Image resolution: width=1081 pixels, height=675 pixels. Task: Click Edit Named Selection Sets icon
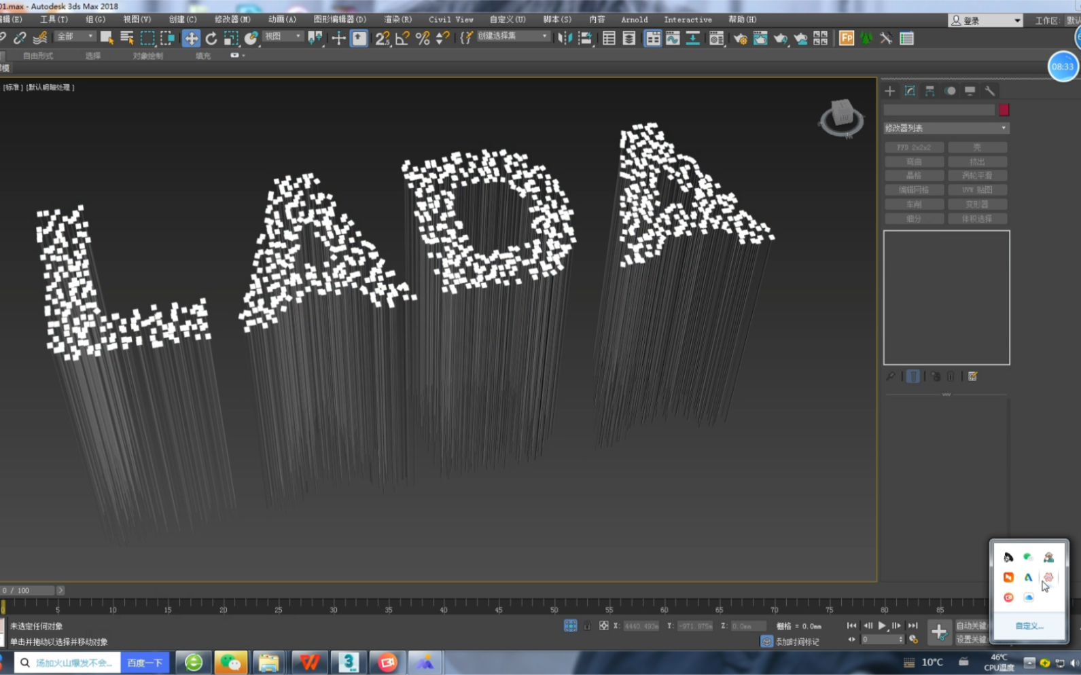[466, 38]
